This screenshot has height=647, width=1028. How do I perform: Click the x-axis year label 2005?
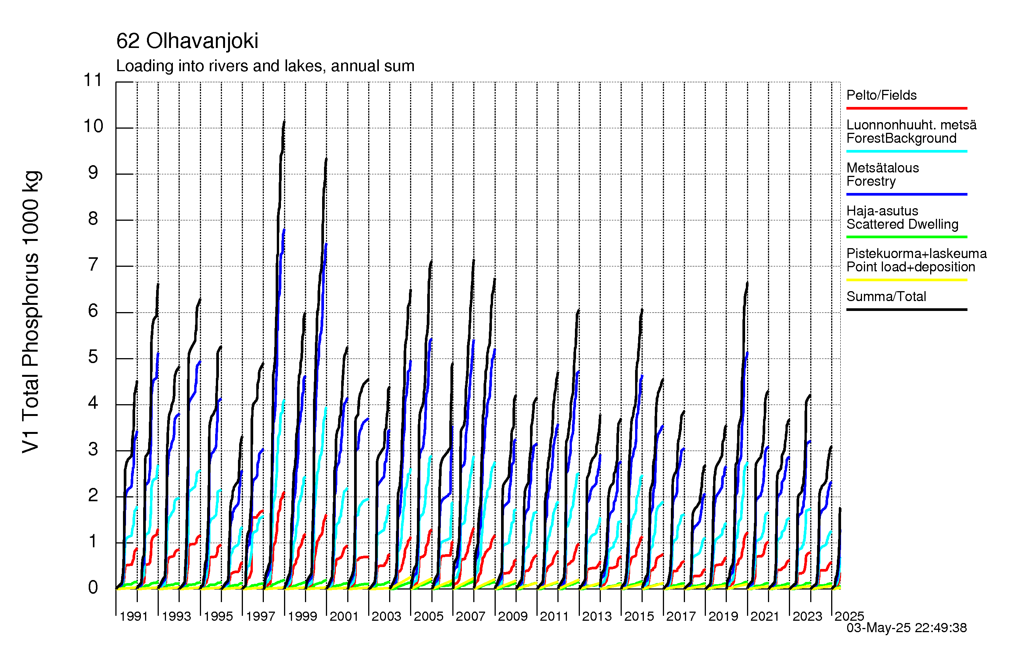(x=429, y=616)
